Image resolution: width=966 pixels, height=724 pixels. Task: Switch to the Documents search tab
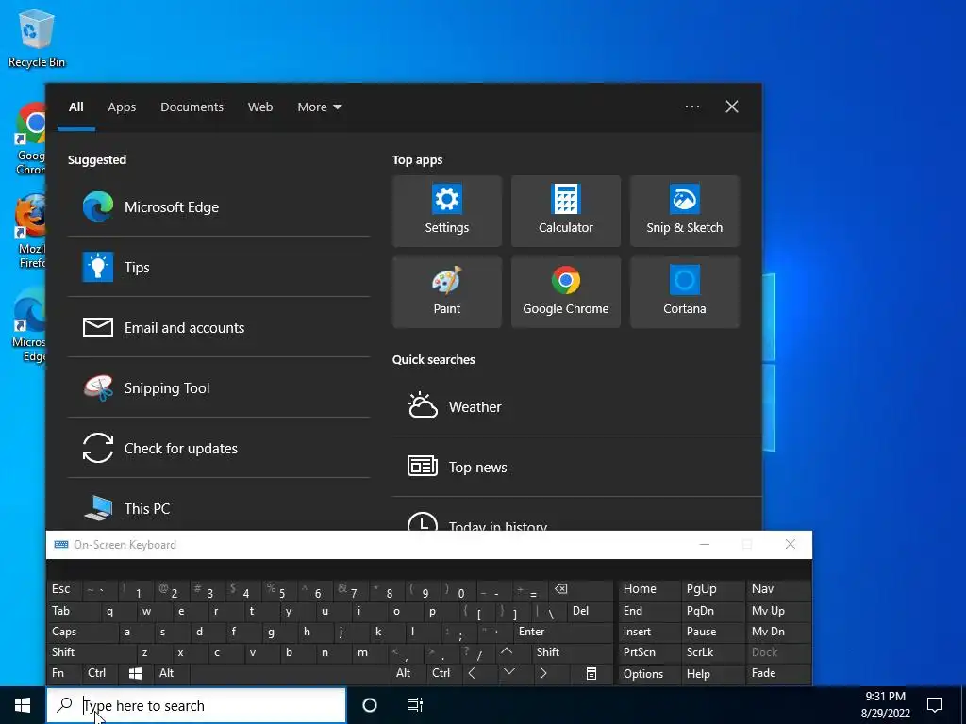[192, 107]
